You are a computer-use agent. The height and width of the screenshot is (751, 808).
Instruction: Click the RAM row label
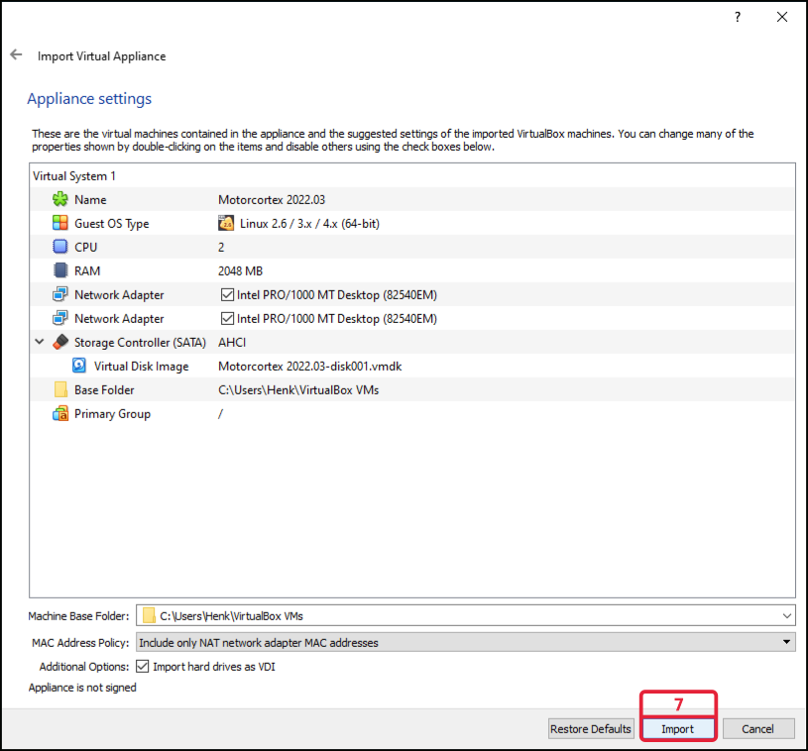point(87,270)
